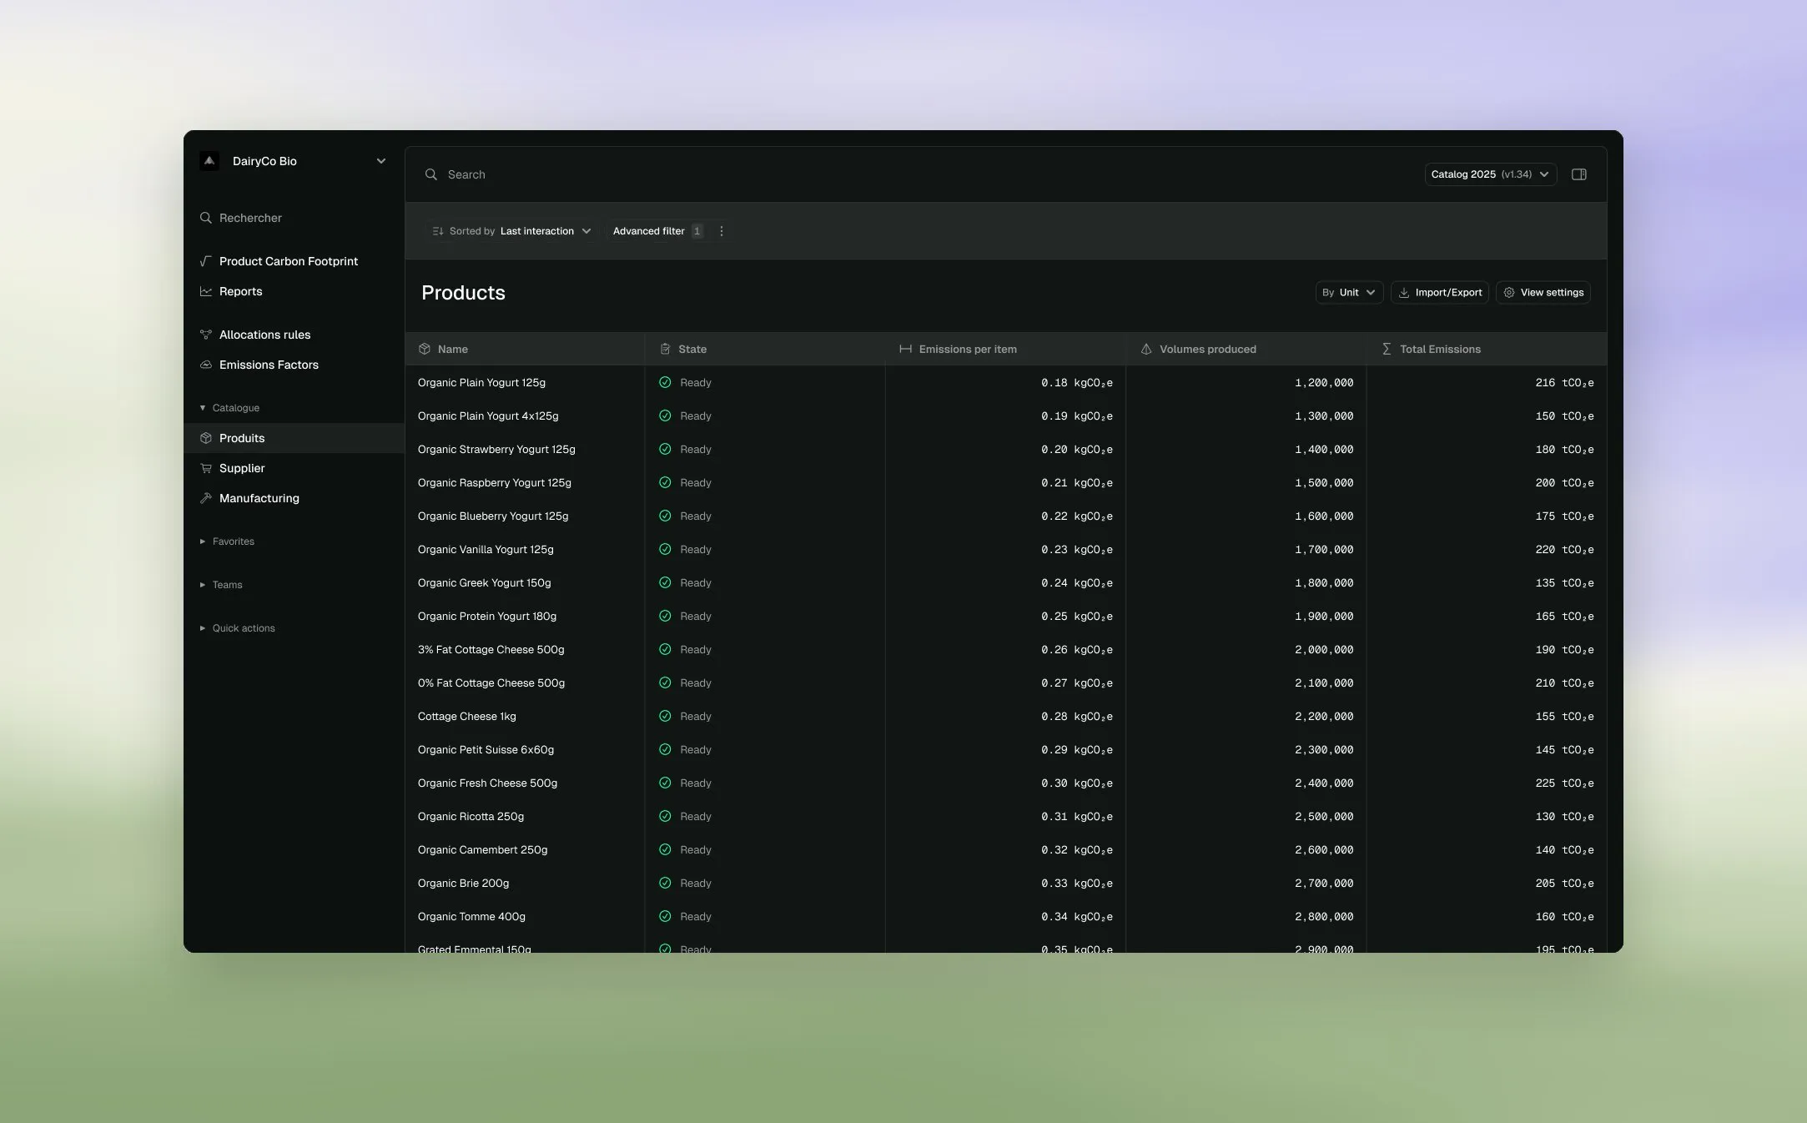This screenshot has height=1123, width=1807.
Task: Click the Ready check icon for Organic Plain Yogurt 125g
Action: (x=665, y=383)
